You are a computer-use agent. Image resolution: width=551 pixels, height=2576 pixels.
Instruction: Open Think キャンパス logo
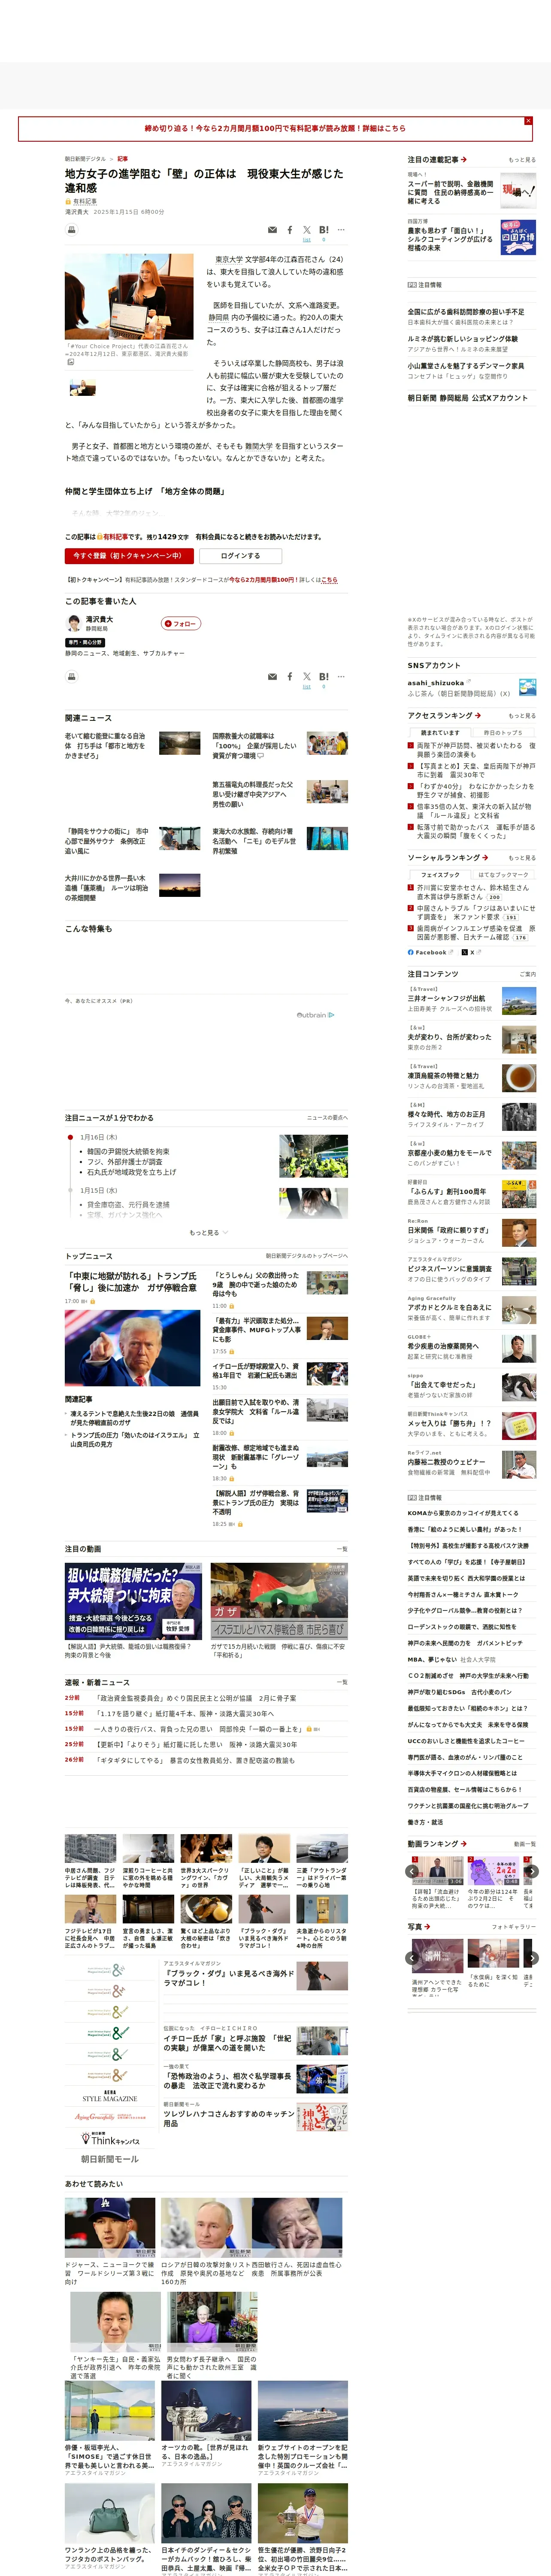pyautogui.click(x=110, y=2139)
